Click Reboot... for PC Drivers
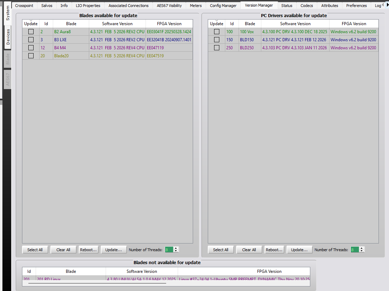The image size is (389, 291). pyautogui.click(x=274, y=250)
